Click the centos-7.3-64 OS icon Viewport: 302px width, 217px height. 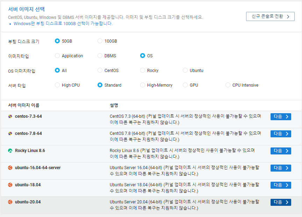(x=10, y=116)
